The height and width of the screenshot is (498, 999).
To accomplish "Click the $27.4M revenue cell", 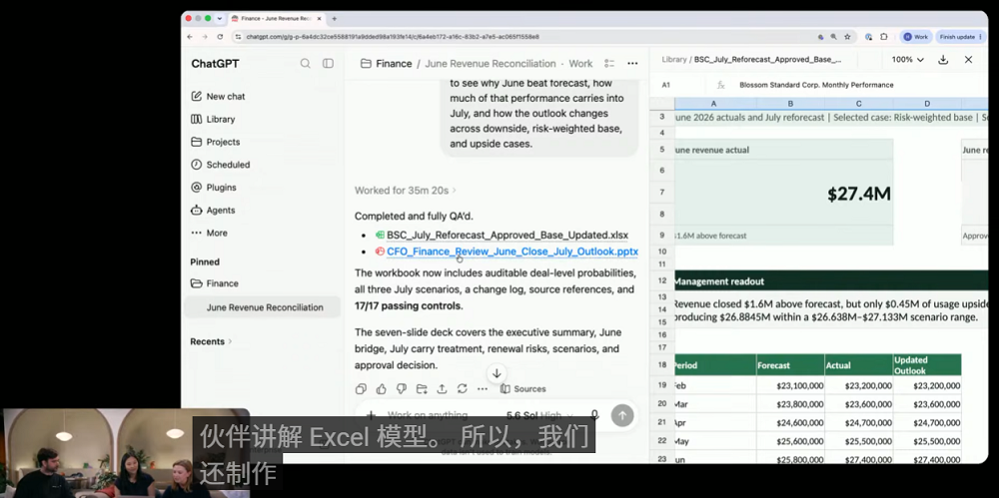I will pyautogui.click(x=783, y=193).
